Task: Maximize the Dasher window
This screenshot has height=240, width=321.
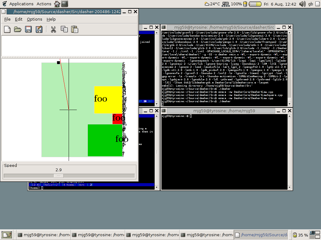Action: coord(130,12)
